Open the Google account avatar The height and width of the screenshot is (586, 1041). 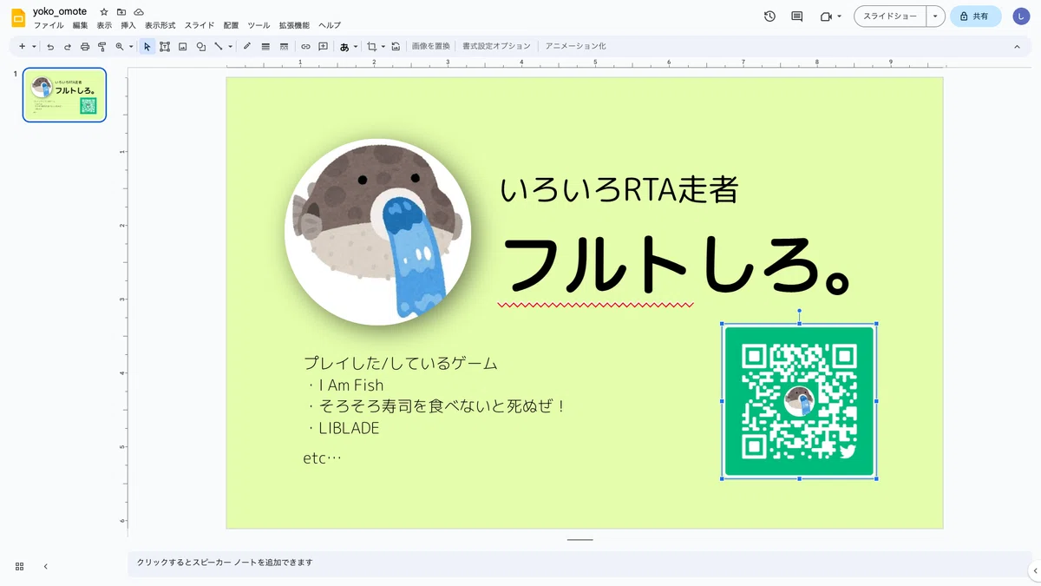click(1021, 16)
